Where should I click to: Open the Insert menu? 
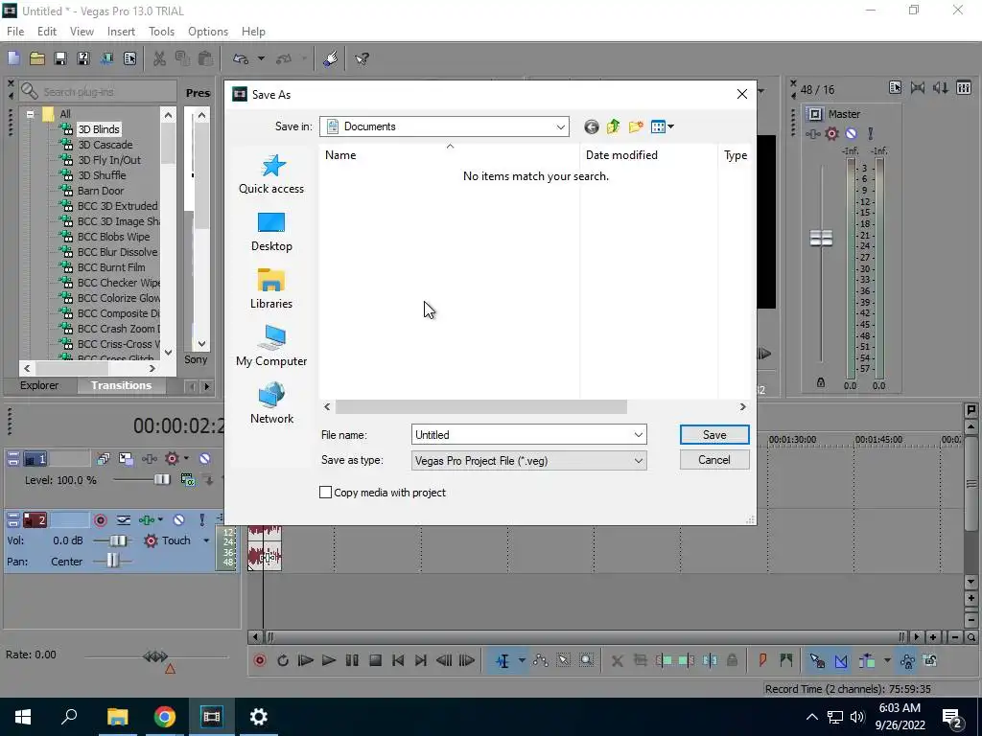pyautogui.click(x=121, y=32)
